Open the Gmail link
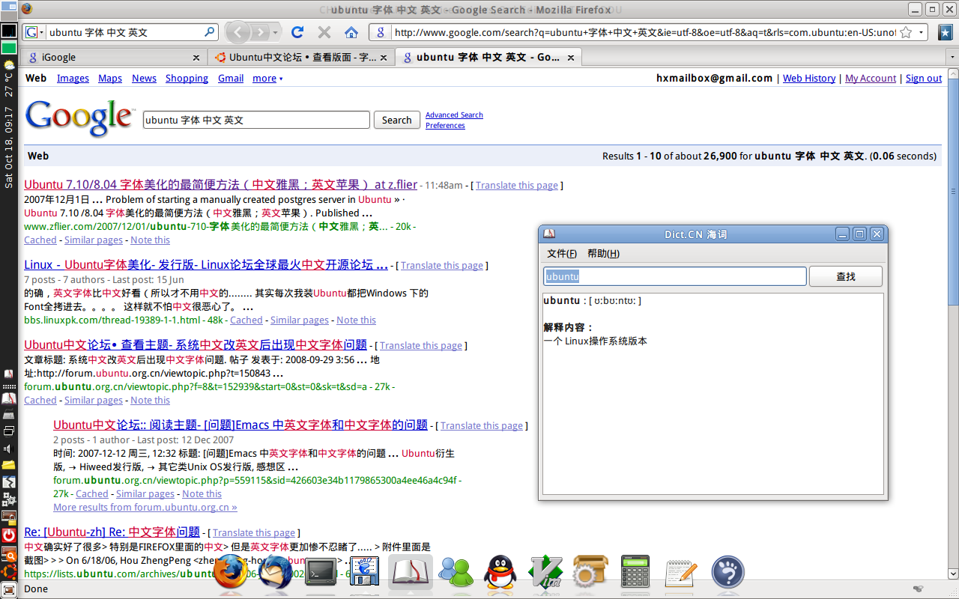The image size is (959, 599). [231, 78]
